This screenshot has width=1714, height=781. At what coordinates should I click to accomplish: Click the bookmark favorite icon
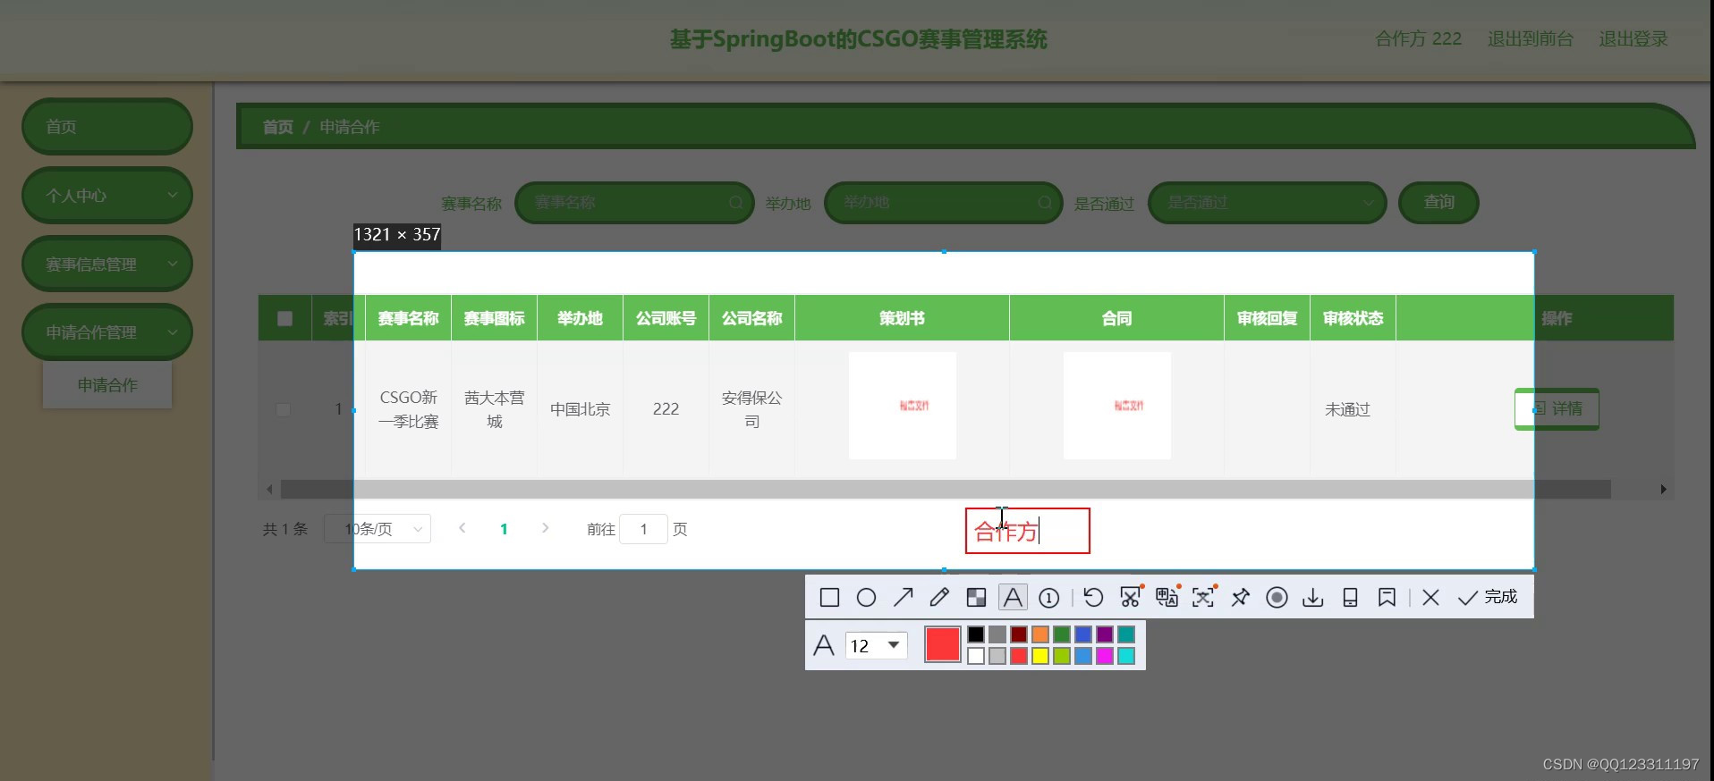(x=1387, y=597)
